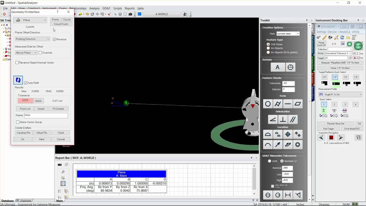Image resolution: width=366 pixels, height=206 pixels.
Task: Open the File menu
Action: [x=5, y=8]
